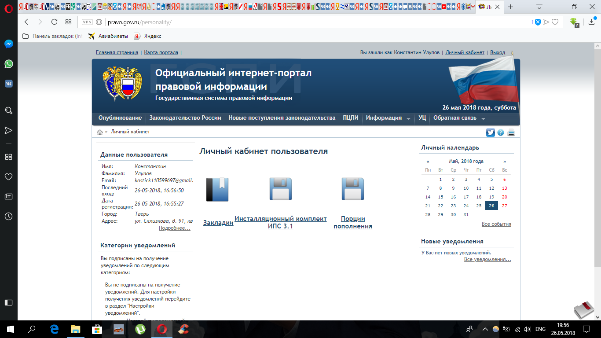Click the Выход logout link
This screenshot has width=601, height=338.
498,52
